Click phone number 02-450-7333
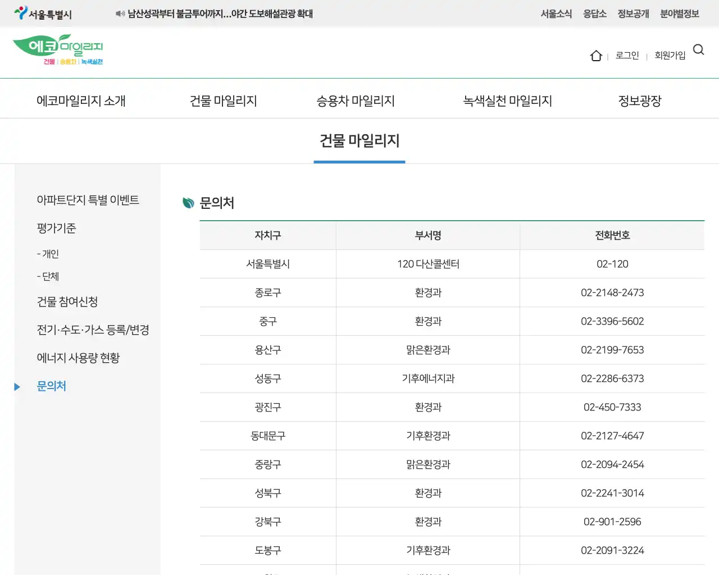Image resolution: width=719 pixels, height=575 pixels. pyautogui.click(x=612, y=407)
